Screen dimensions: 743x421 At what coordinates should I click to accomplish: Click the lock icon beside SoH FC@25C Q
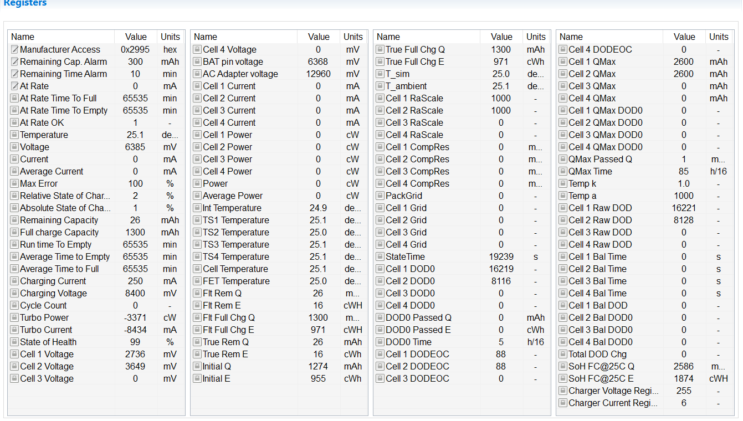563,367
